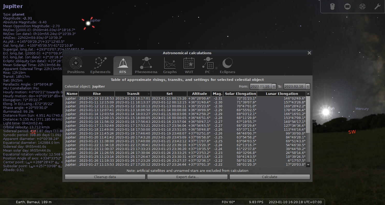Image resolution: width=385 pixels, height=205 pixels.
Task: Click the "FOV 60°" status bar entry
Action: click(x=228, y=202)
